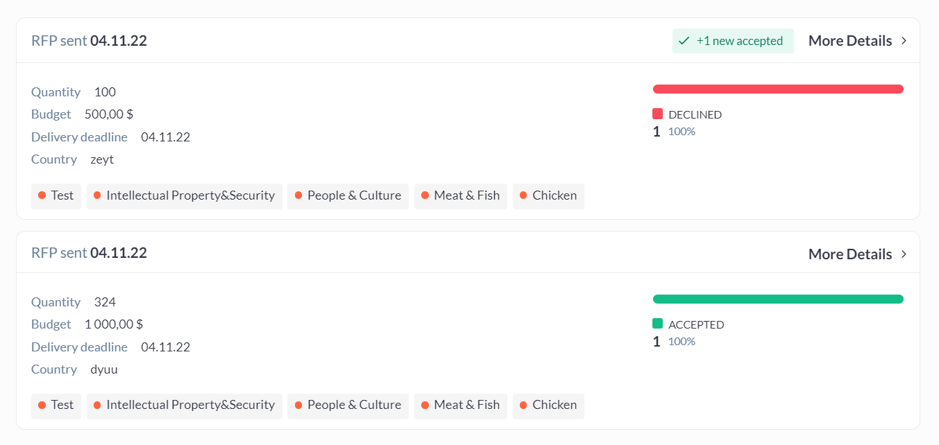Select the Chicken tag in the first card

(x=548, y=195)
